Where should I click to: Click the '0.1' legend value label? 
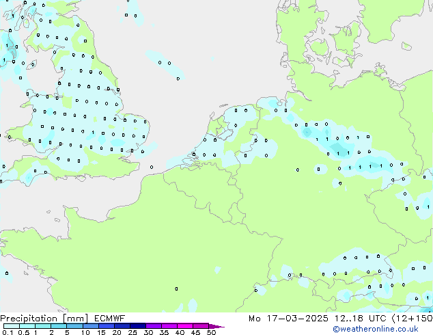(x=8, y=332)
